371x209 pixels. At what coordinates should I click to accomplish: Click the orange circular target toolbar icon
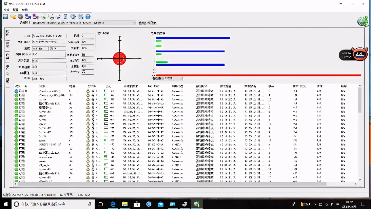pos(20,17)
